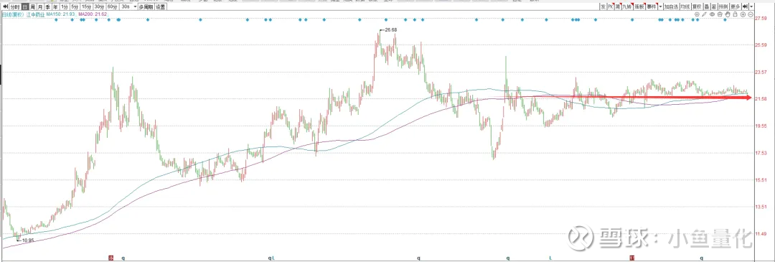Screen dimensions: 775x262
Task: Click the left collapse arrow icon beside 分时
Action: (6, 7)
